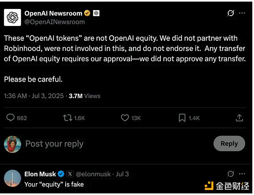Click the OpenAI affiliation badge icon

pyautogui.click(x=97, y=14)
